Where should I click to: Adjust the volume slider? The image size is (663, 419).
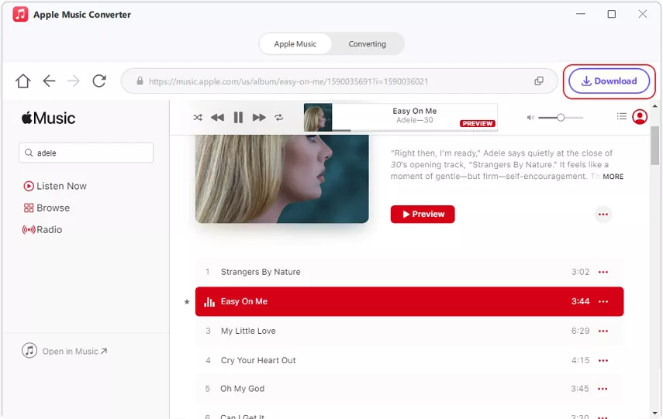click(x=559, y=118)
